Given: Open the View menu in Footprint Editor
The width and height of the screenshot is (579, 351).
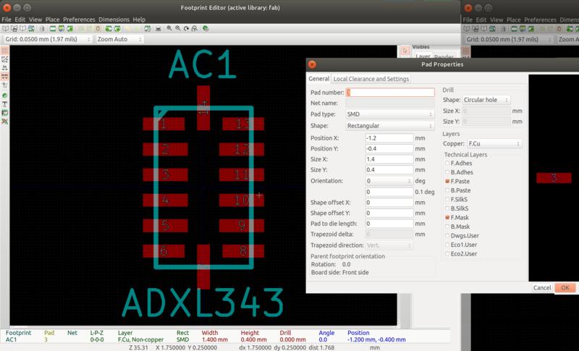Looking at the screenshot, I should [35, 20].
